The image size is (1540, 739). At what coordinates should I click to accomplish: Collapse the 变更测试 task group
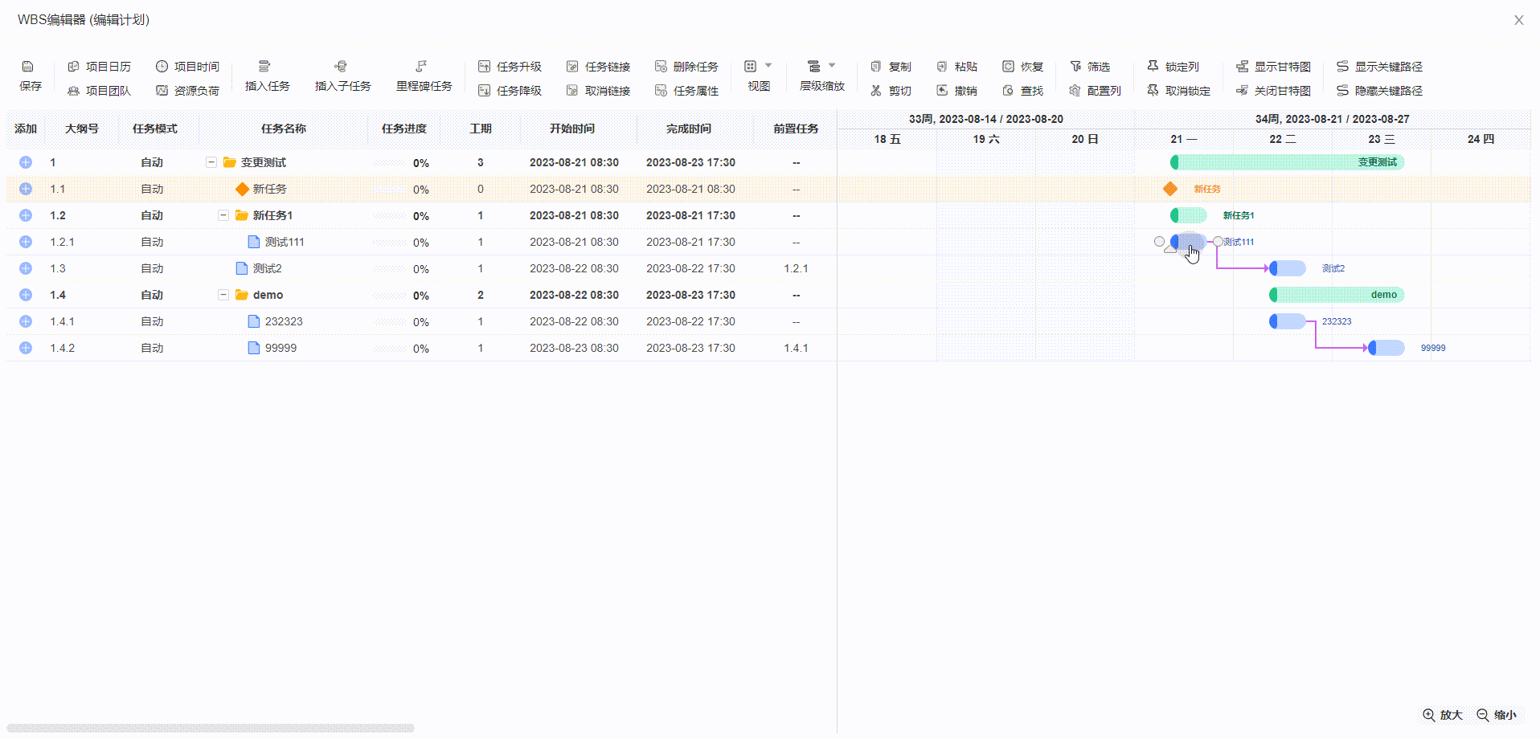(211, 162)
